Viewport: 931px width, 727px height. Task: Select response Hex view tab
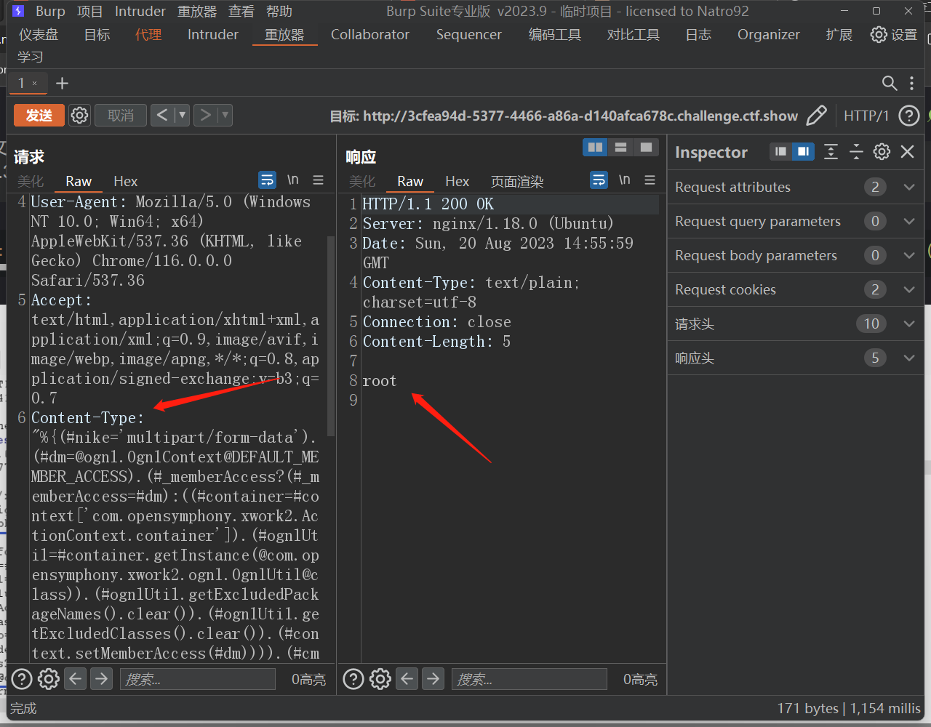click(457, 181)
